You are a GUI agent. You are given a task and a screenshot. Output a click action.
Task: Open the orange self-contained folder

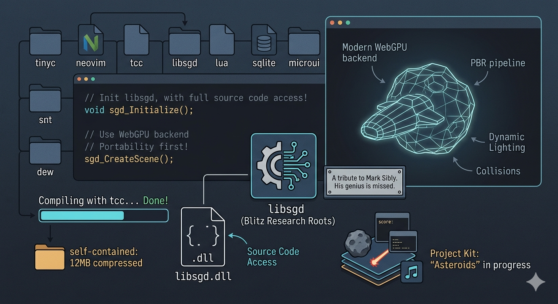[x=50, y=257]
